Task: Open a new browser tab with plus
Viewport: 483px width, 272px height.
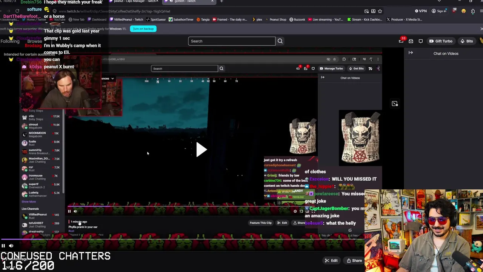Action: [222, 2]
